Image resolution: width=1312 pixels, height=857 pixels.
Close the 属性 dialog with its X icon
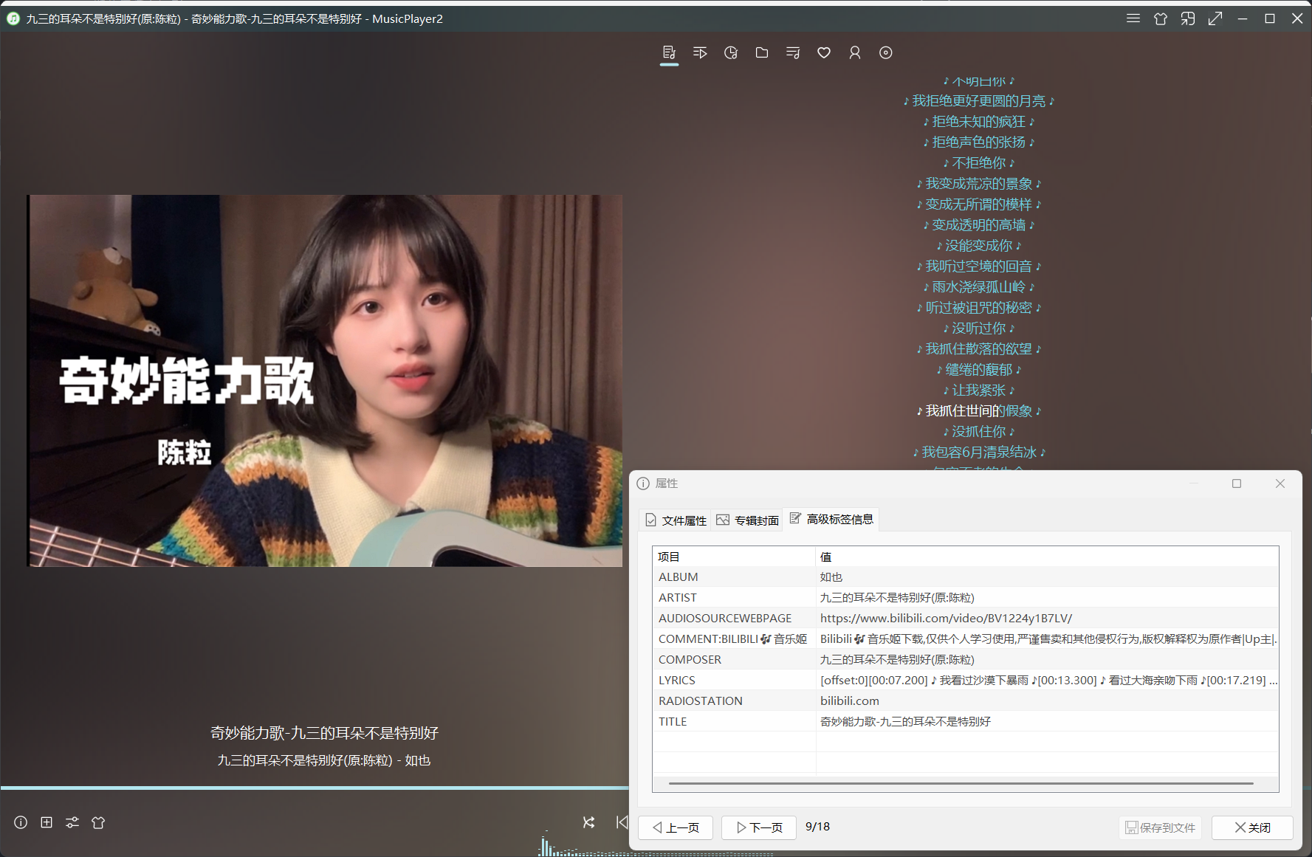pos(1280,483)
